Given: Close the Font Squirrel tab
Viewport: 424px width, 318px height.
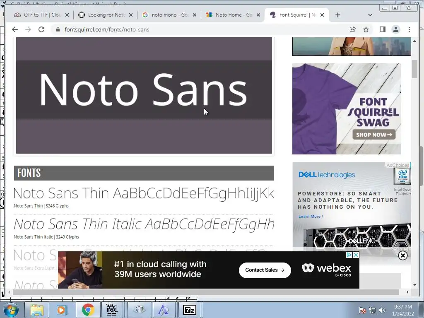Looking at the screenshot, I should pos(322,15).
